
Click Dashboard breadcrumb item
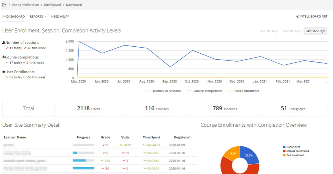click(74, 5)
